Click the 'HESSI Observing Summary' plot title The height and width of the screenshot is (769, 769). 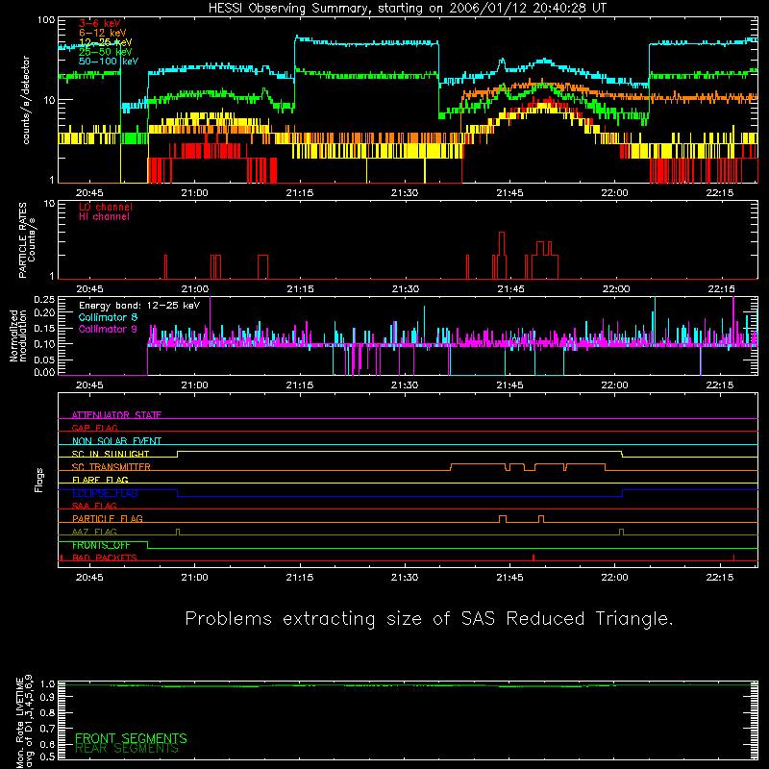407,9
